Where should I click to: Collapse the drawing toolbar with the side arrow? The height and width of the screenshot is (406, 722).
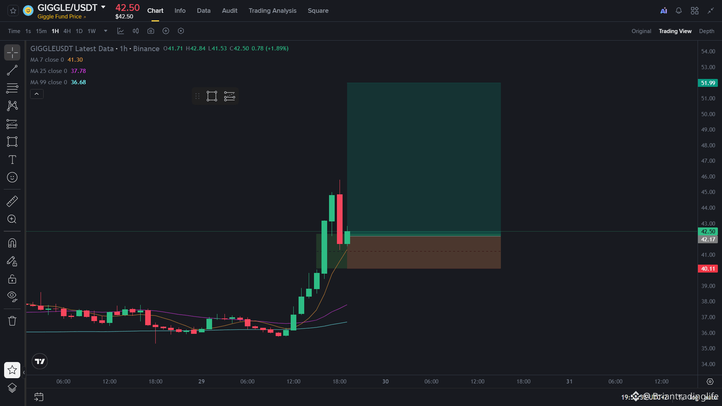tap(24, 373)
